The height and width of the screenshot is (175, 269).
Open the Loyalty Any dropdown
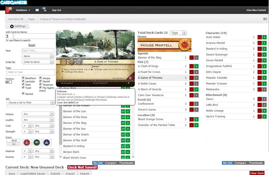coord(38,120)
